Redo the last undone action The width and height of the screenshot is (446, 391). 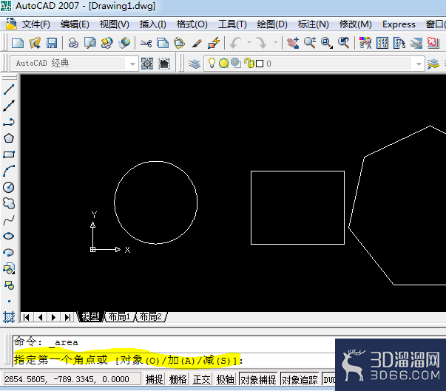click(x=262, y=43)
